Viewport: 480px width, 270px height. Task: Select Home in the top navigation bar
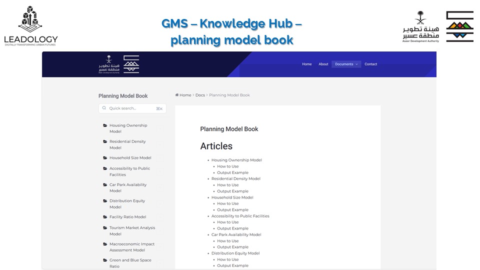(306, 64)
